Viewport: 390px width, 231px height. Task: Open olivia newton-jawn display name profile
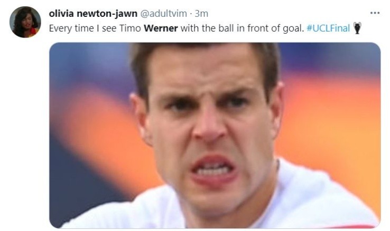93,13
